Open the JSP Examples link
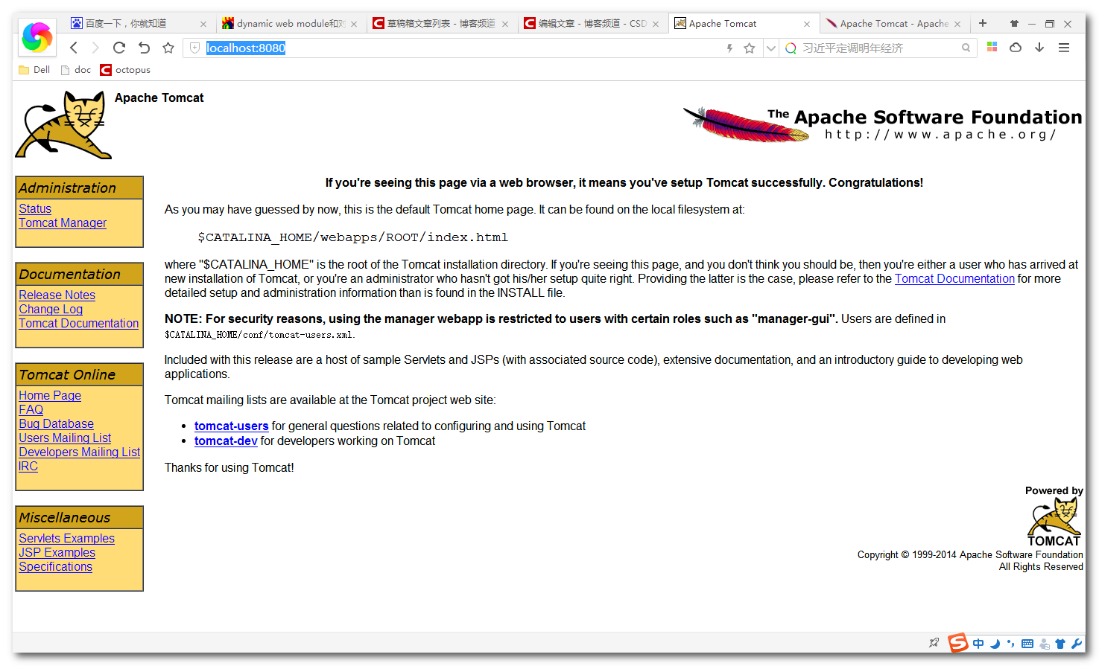Screen dimensions: 1099x666 tap(57, 552)
